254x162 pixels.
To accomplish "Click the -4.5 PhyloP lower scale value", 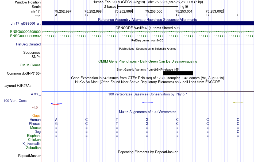I will point(35,107).
